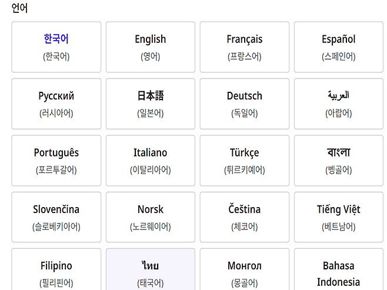Select the 한국어 language card
The width and height of the screenshot is (387, 290).
pyautogui.click(x=56, y=47)
